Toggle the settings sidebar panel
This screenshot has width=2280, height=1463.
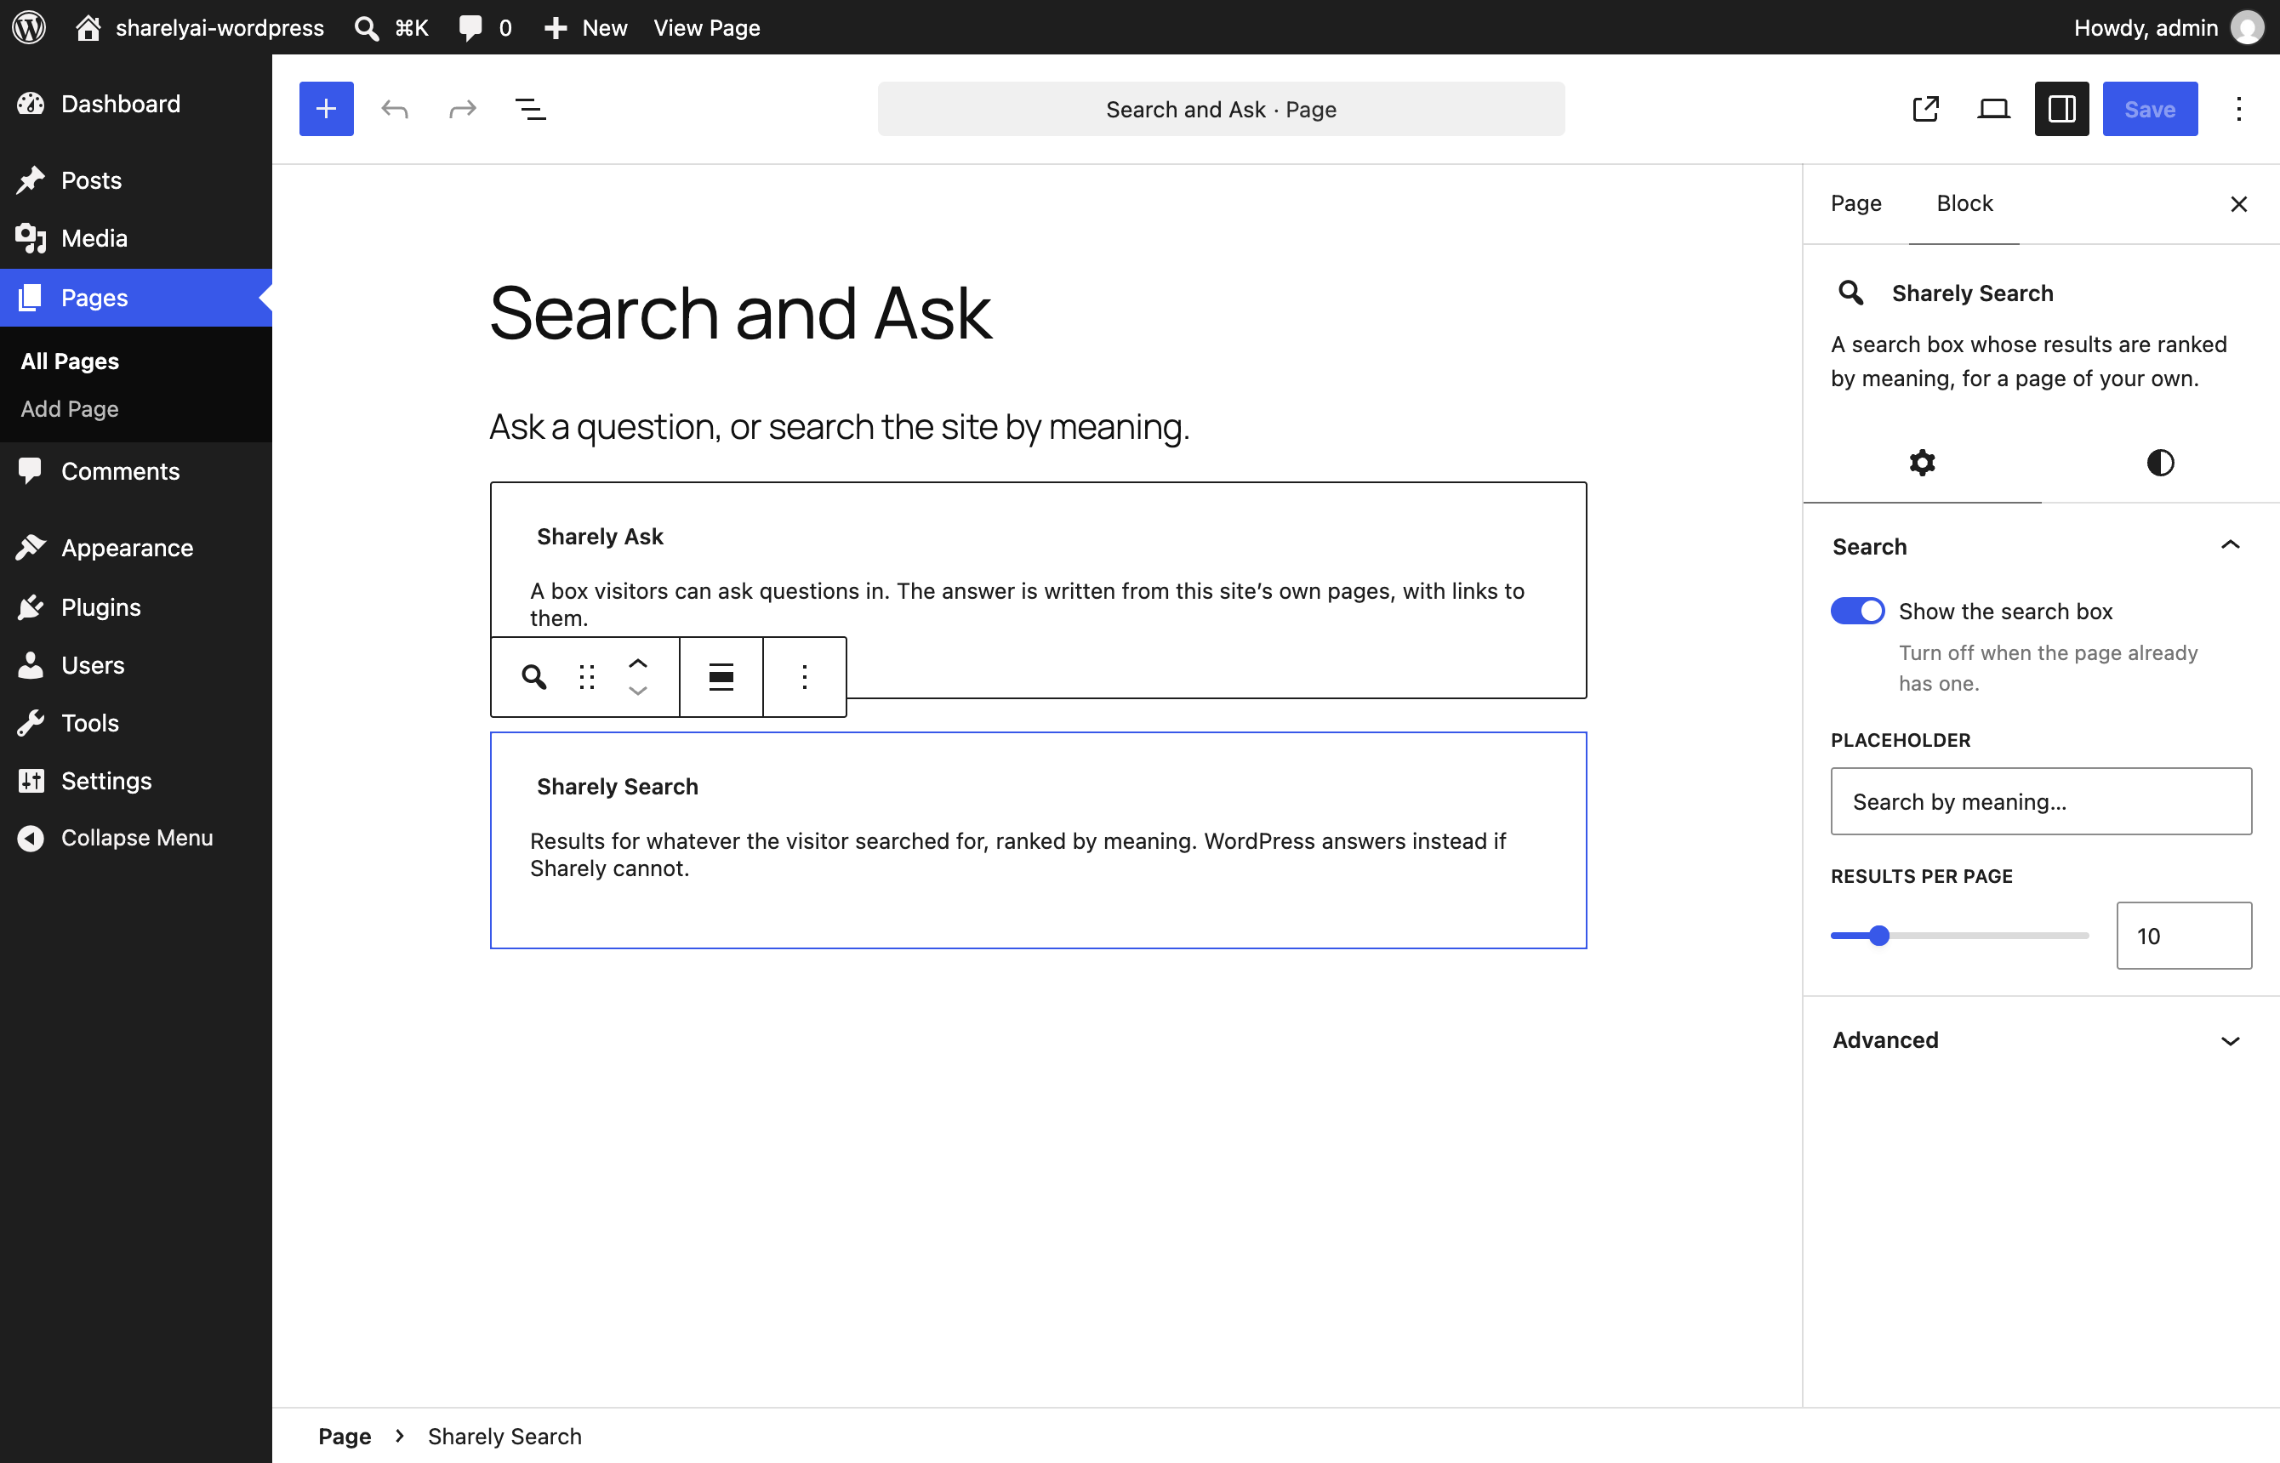2061,108
